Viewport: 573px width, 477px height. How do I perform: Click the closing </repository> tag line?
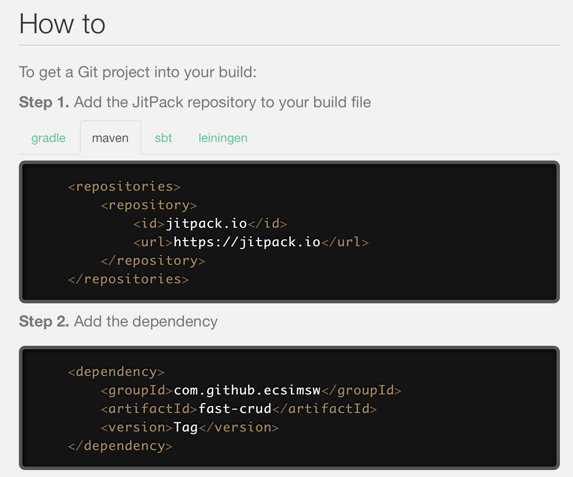point(153,260)
